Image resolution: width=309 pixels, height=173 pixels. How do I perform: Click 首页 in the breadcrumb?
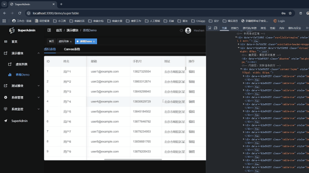pos(59,30)
